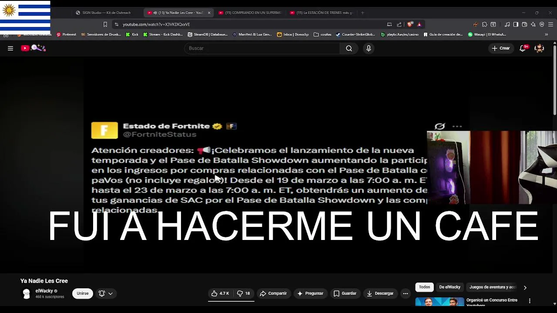Open the 'Guía de creación de...' bookmark
The image size is (557, 313).
pyautogui.click(x=443, y=34)
